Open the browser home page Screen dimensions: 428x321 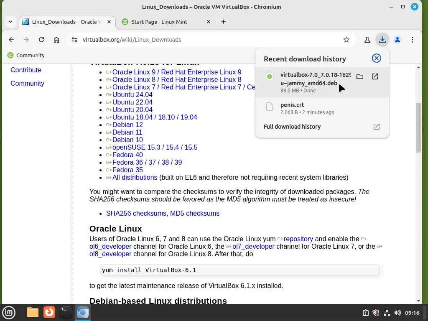click(56, 40)
